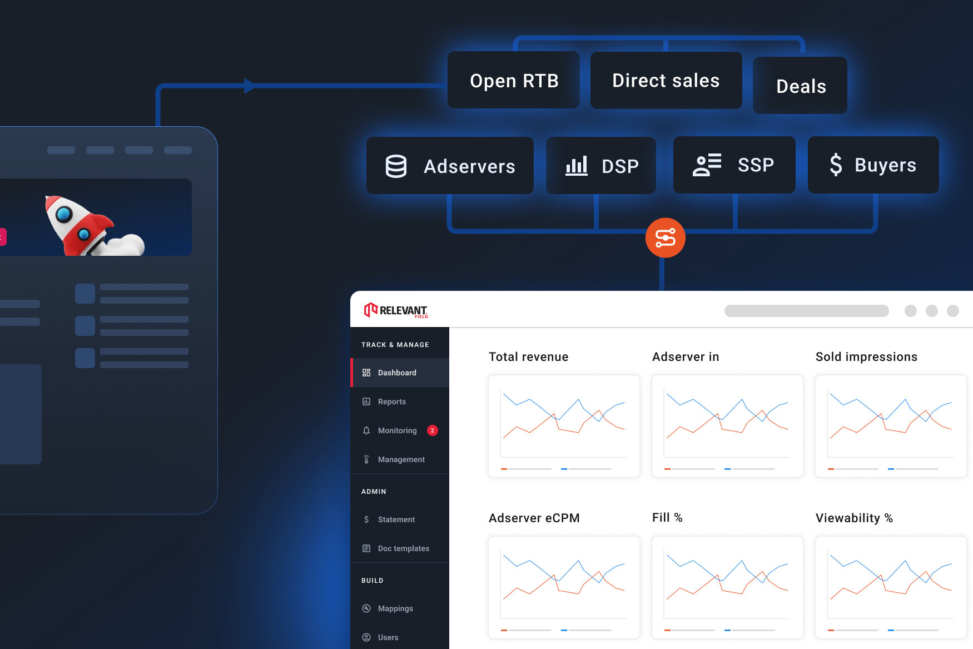The image size is (973, 649).
Task: Click the Adserver in title text
Action: click(x=686, y=357)
